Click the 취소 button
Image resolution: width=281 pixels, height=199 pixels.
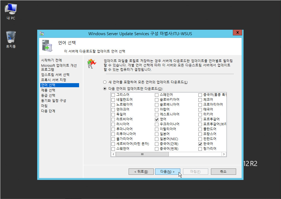[223, 171]
